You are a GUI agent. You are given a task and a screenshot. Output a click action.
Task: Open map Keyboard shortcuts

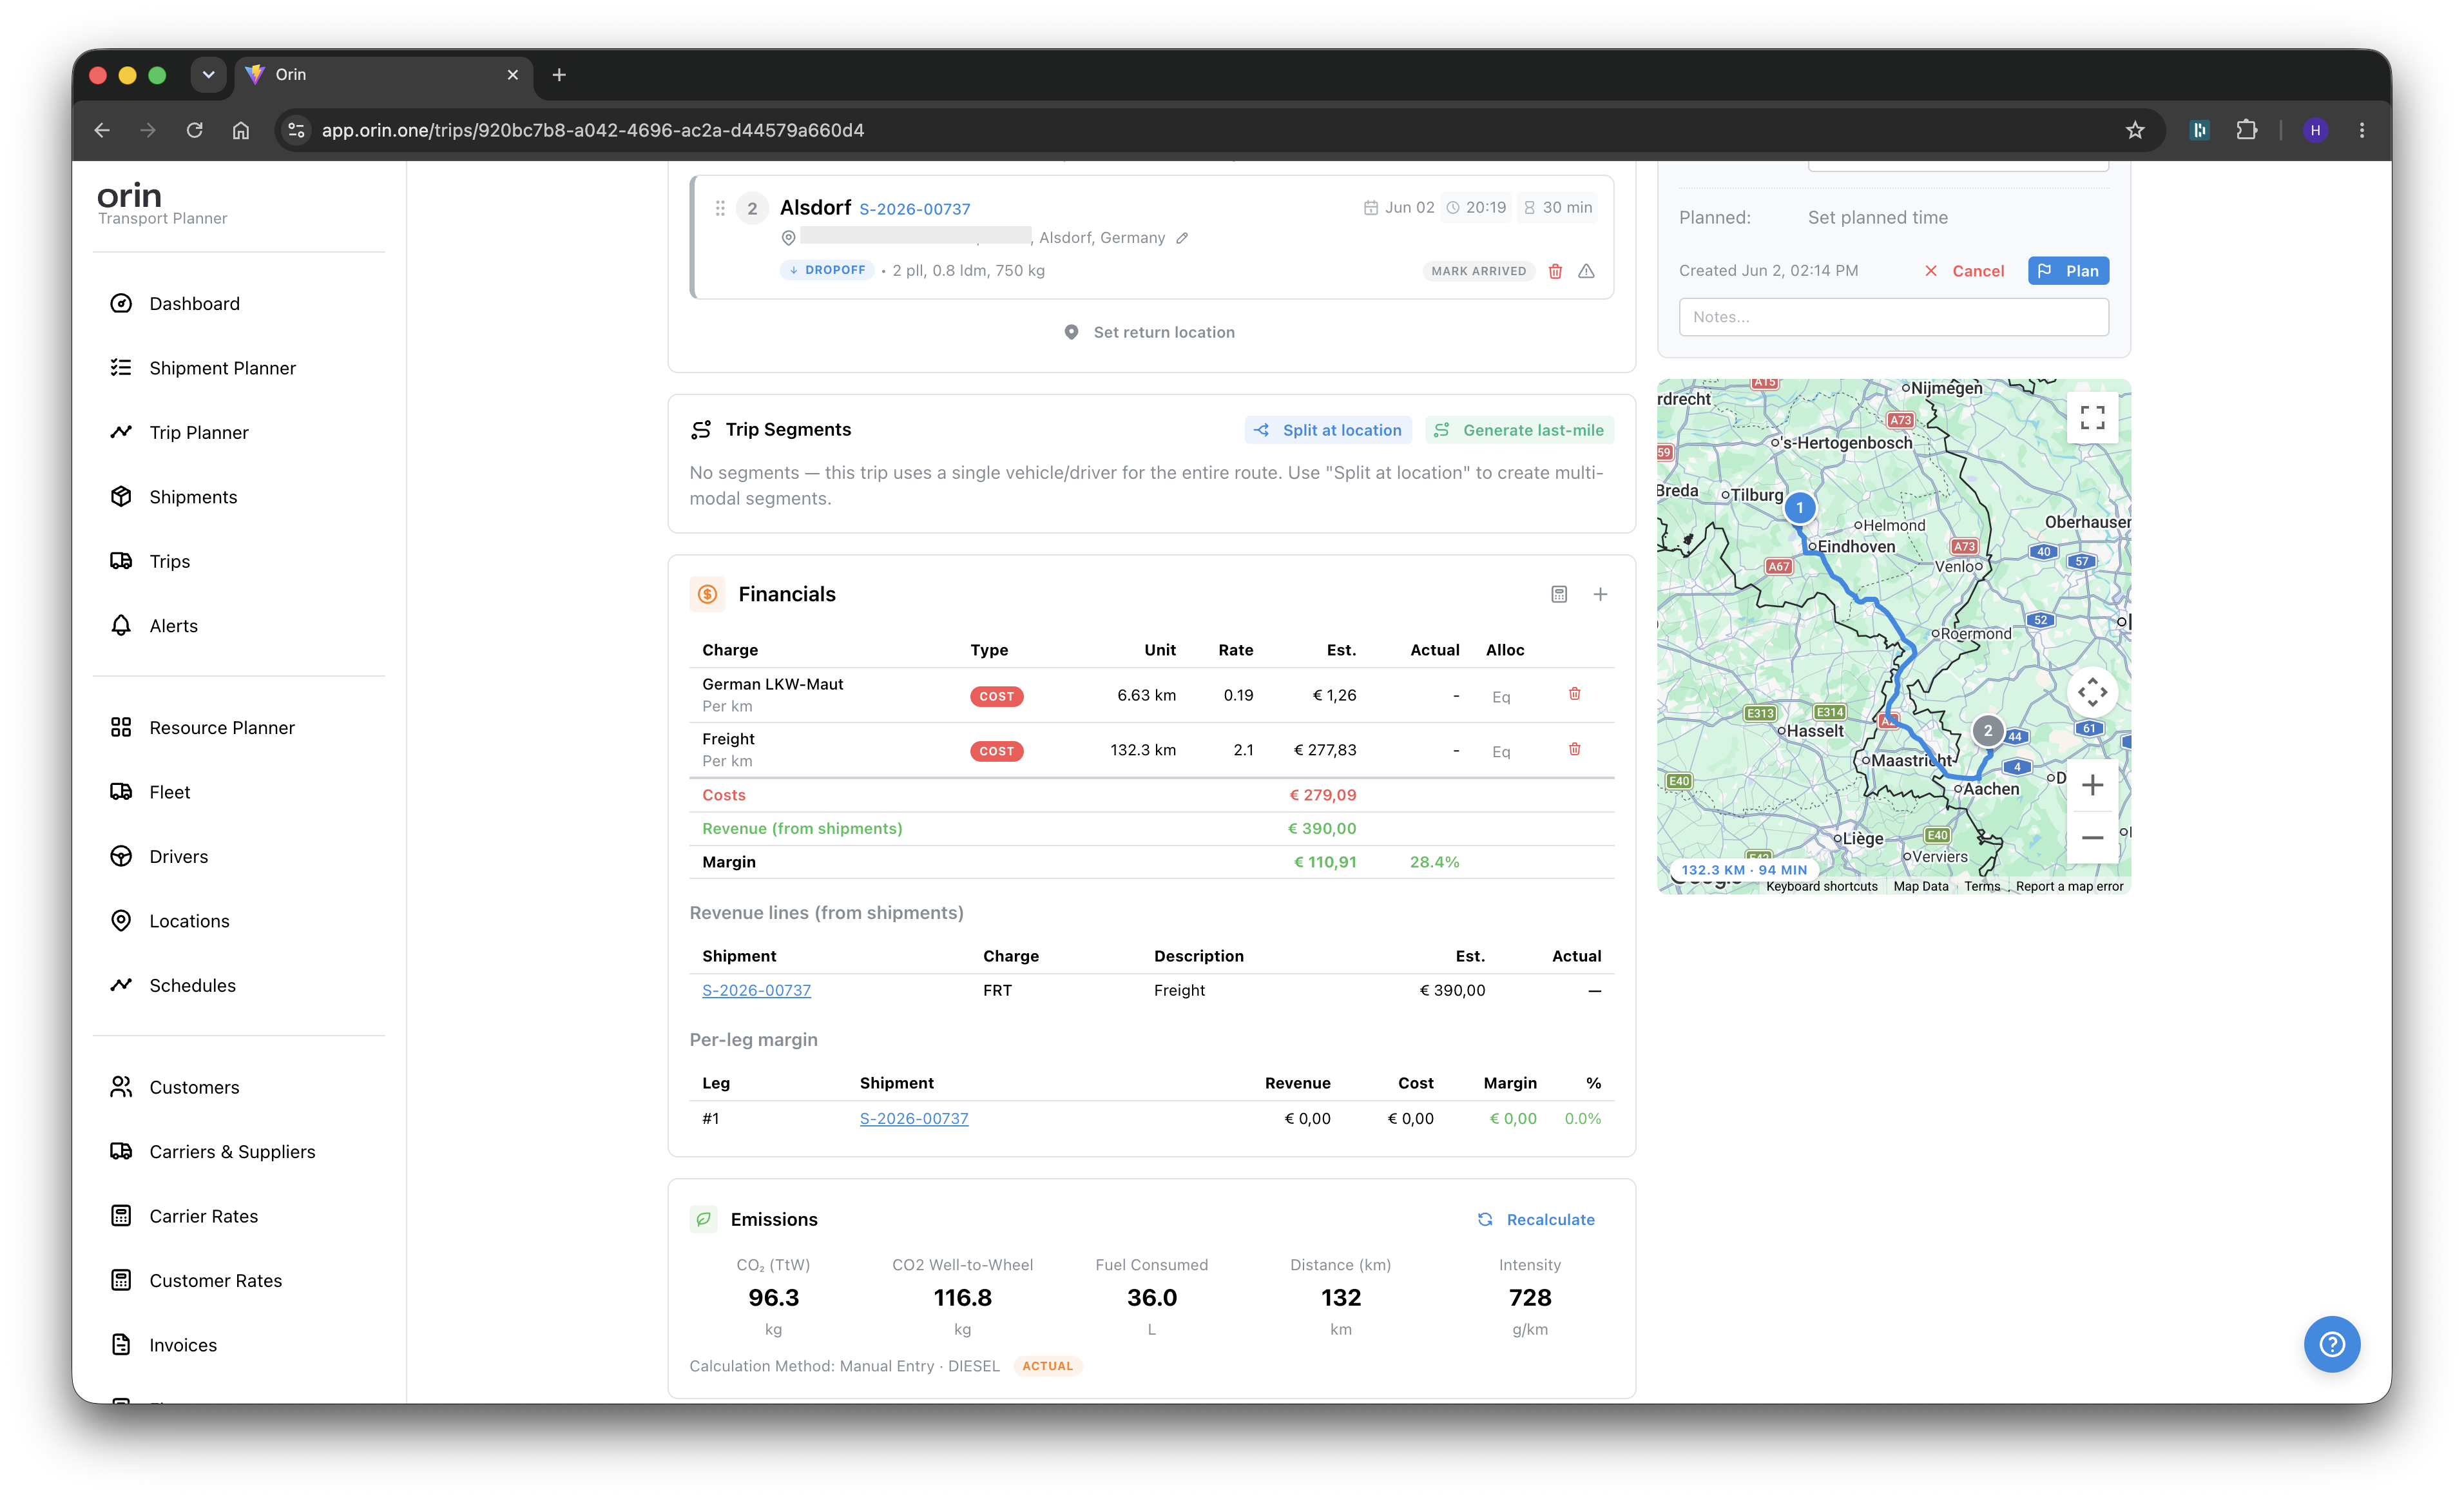tap(1821, 886)
